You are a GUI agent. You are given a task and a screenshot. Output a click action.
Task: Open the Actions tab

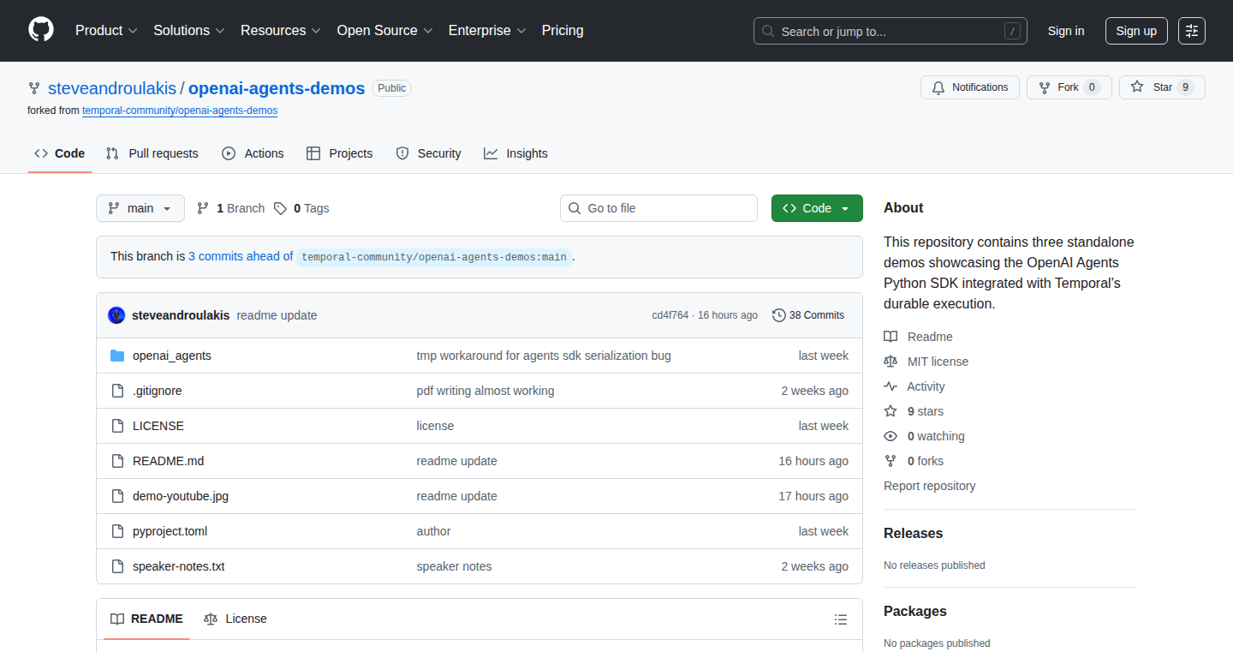(253, 153)
